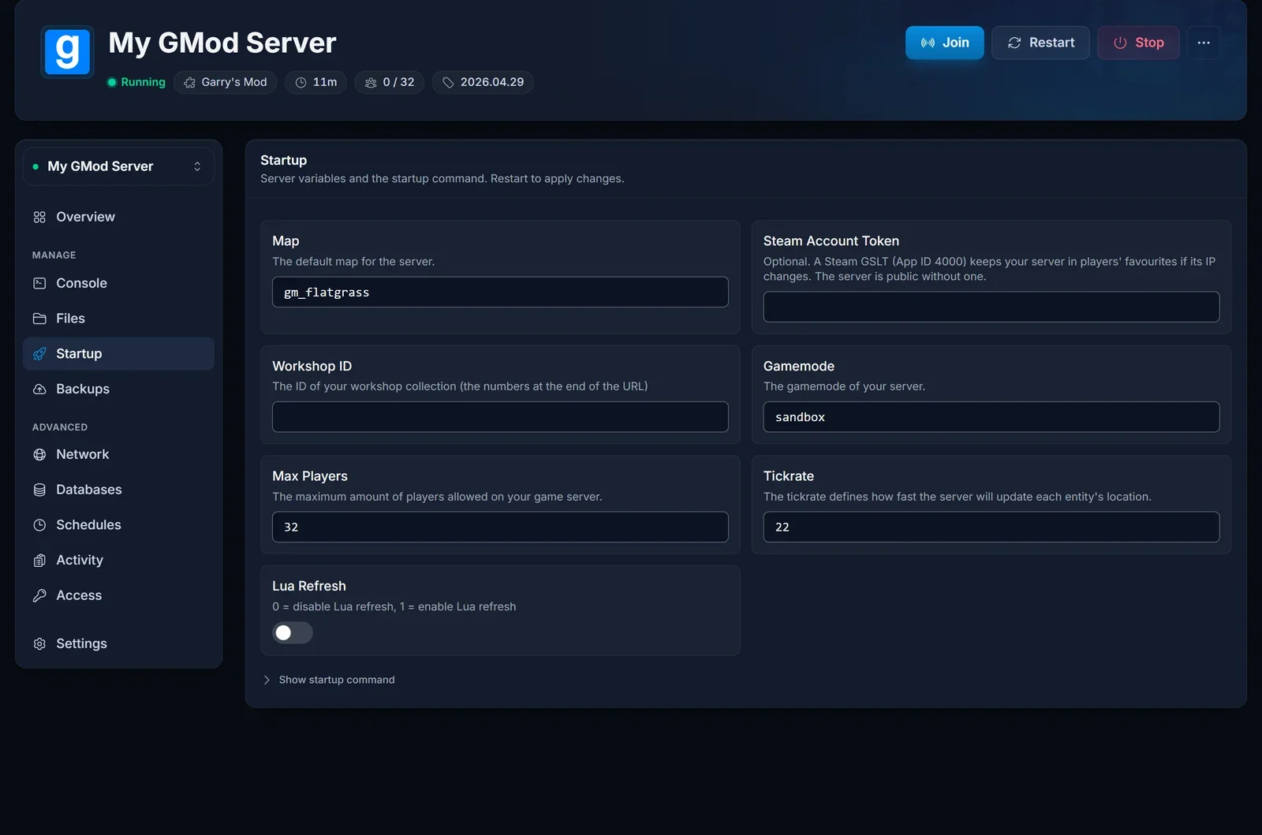Click the Max Players input field
This screenshot has height=835, width=1262.
(500, 527)
